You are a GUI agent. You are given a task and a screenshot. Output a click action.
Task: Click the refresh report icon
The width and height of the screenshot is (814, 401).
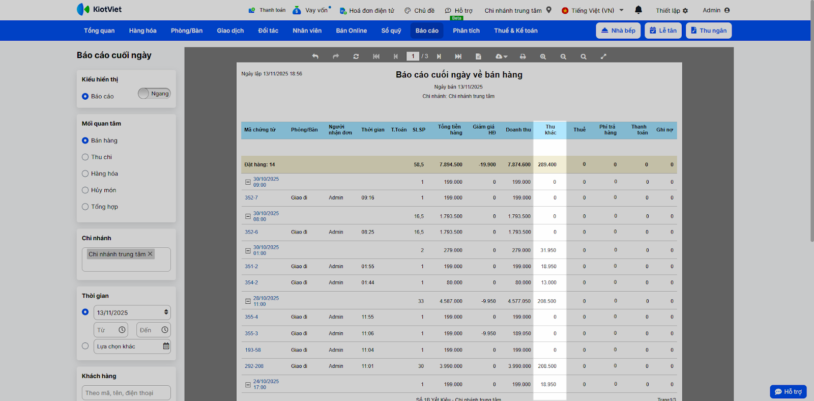click(x=356, y=56)
